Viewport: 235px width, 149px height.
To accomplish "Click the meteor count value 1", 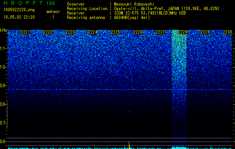I will pyautogui.click(x=53, y=17).
